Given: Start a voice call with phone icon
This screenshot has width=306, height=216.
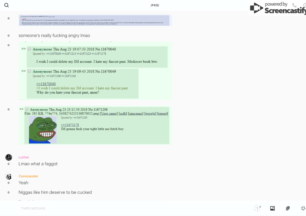Looking at the screenshot, I should pyautogui.click(x=294, y=5).
